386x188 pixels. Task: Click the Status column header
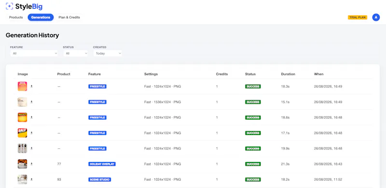250,74
